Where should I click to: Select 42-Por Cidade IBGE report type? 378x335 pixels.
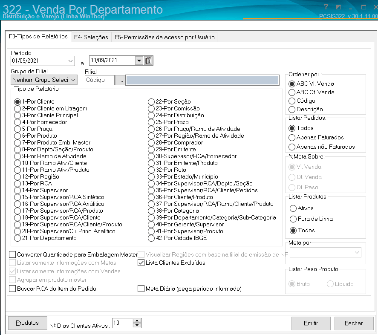point(151,238)
